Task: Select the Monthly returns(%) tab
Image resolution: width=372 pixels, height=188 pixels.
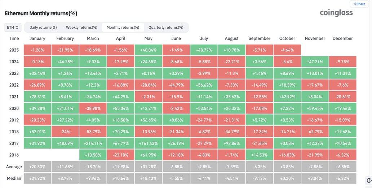Action: pos(123,27)
